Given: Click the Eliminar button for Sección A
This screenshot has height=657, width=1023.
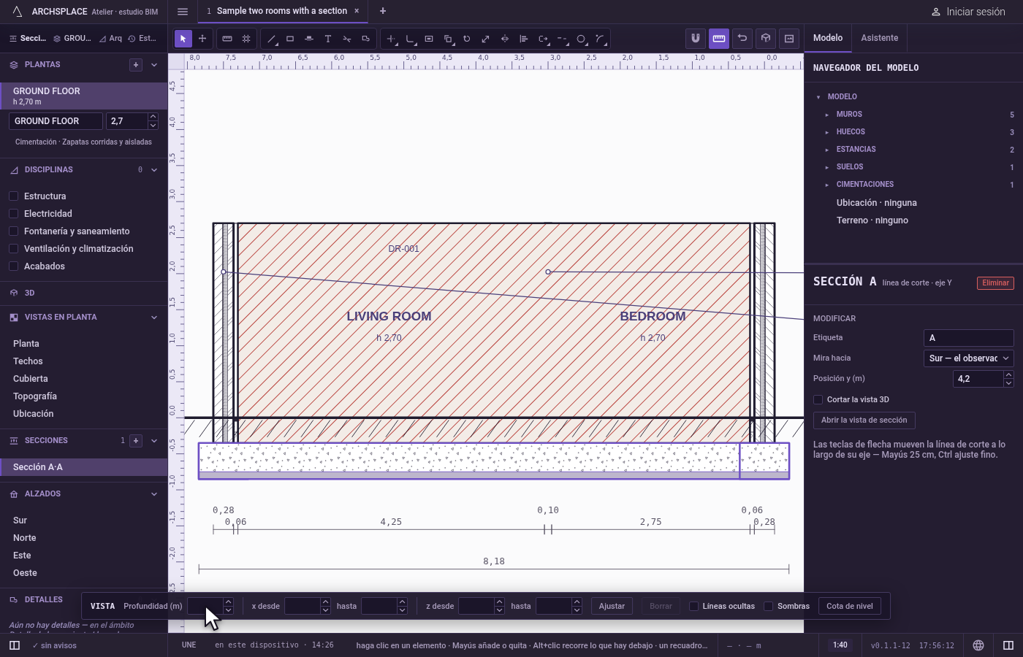Looking at the screenshot, I should (995, 283).
